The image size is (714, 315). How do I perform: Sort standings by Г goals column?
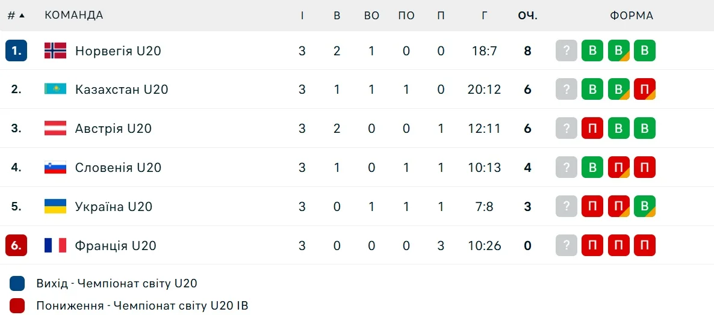click(484, 16)
